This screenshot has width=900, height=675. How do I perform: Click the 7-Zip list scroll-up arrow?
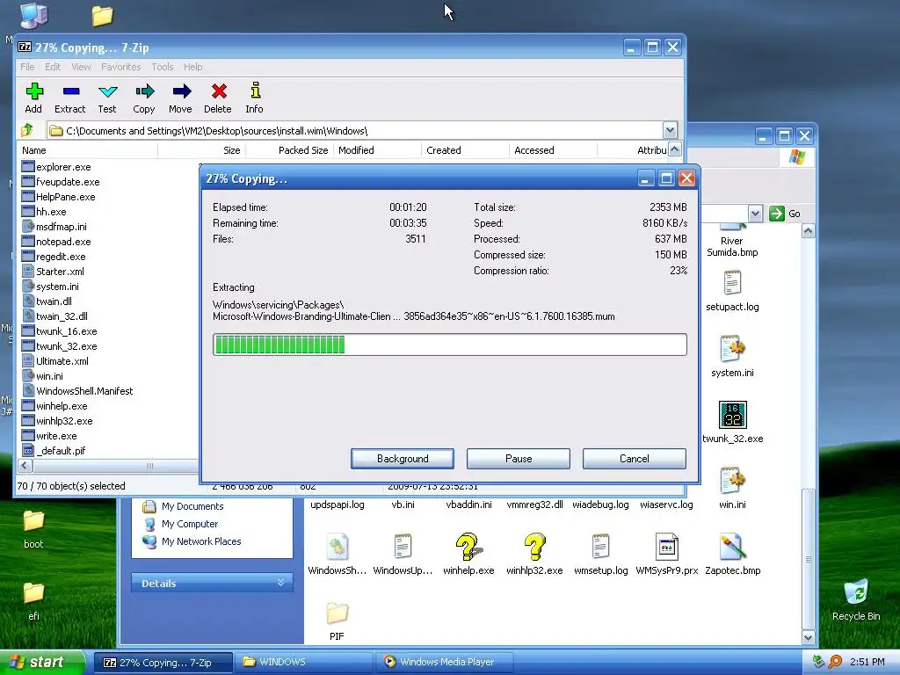click(675, 149)
